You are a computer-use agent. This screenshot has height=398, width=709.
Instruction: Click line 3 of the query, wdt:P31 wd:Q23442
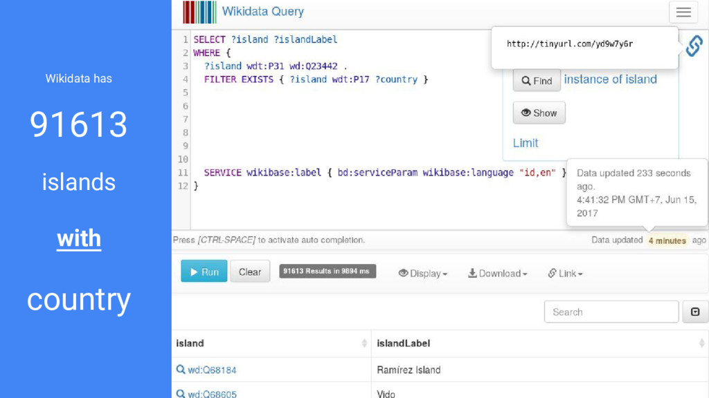[276, 66]
